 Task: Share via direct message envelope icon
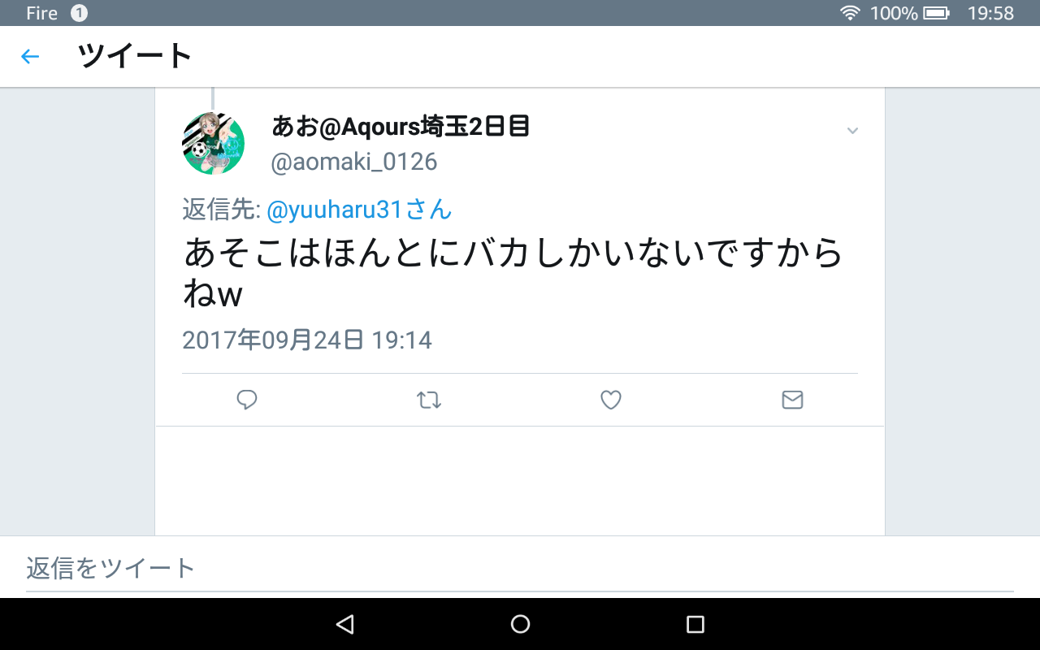click(792, 400)
